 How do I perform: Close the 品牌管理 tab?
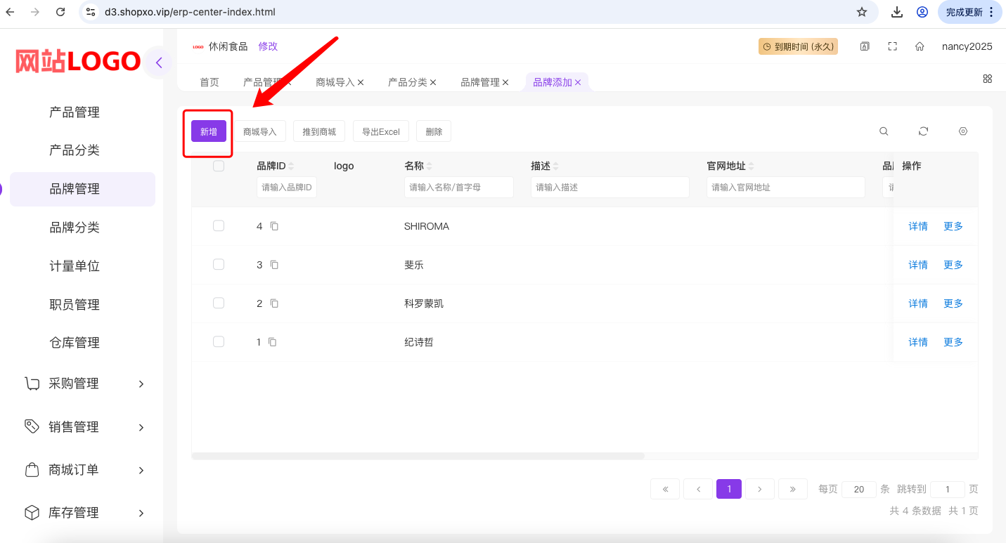tap(505, 82)
